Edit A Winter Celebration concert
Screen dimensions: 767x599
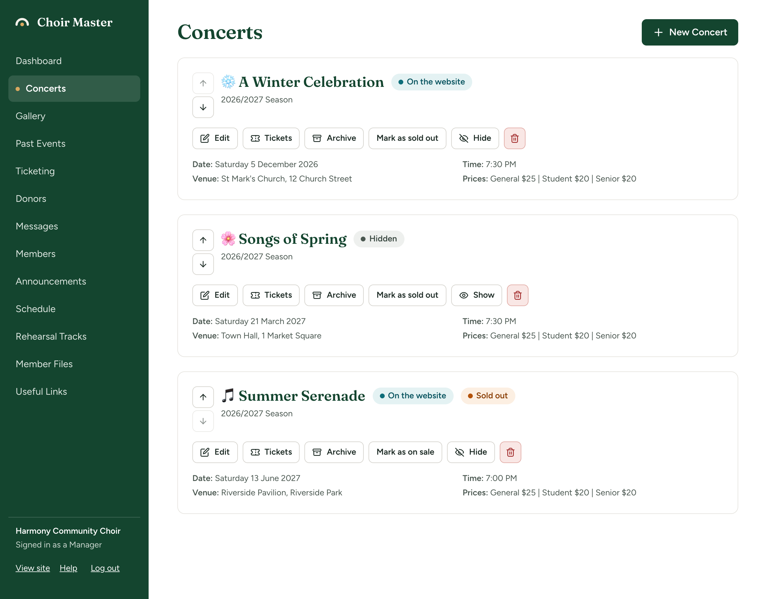(x=215, y=138)
